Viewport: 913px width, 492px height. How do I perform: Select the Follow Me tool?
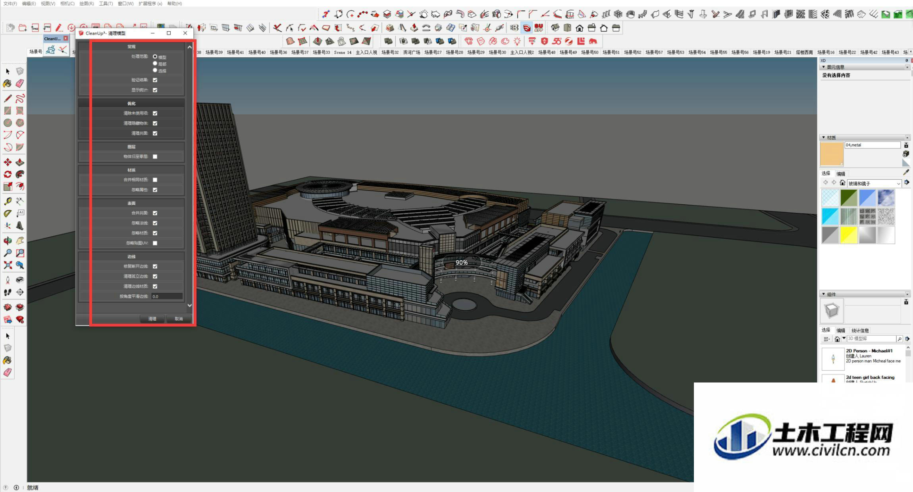[x=20, y=174]
